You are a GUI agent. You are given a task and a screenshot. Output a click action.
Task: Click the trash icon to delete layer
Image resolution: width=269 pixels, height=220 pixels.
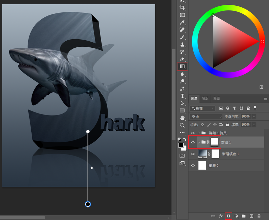259,216
